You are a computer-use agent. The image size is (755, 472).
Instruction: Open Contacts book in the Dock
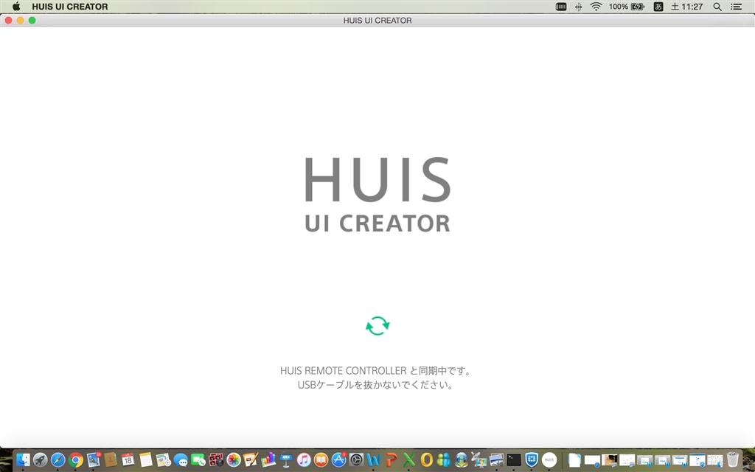pos(111,460)
